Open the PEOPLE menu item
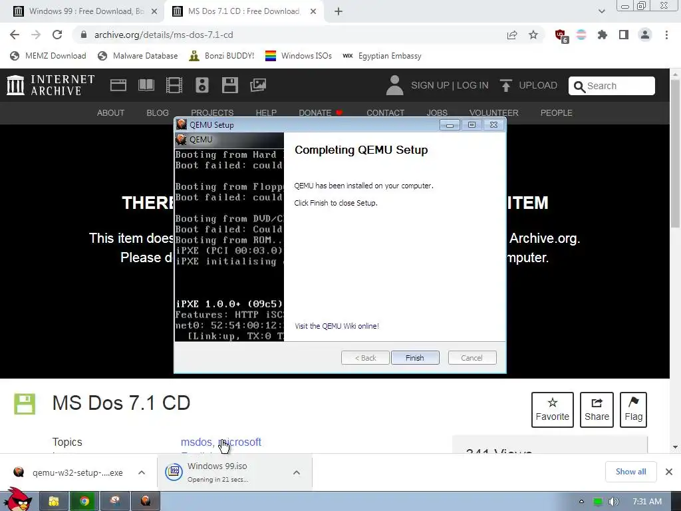 557,113
